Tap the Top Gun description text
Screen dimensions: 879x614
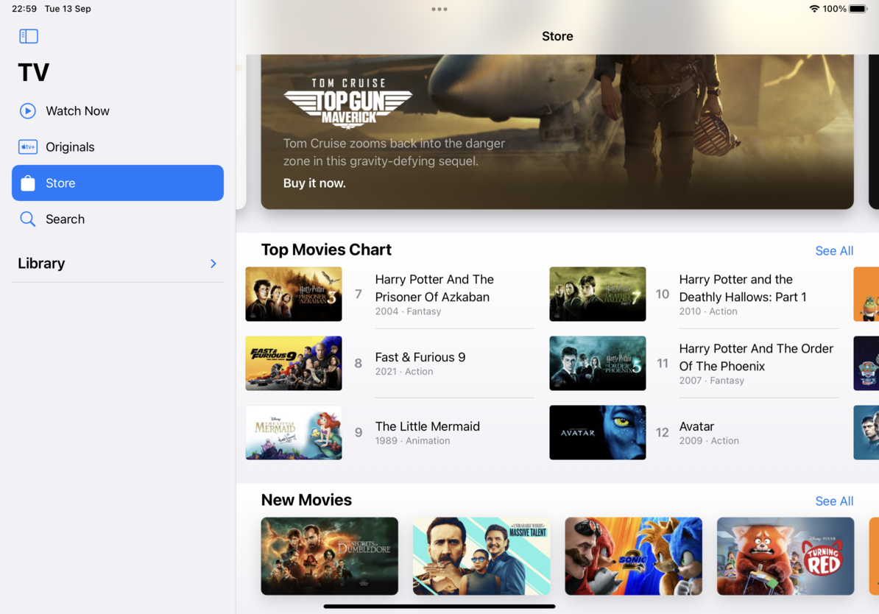point(394,152)
